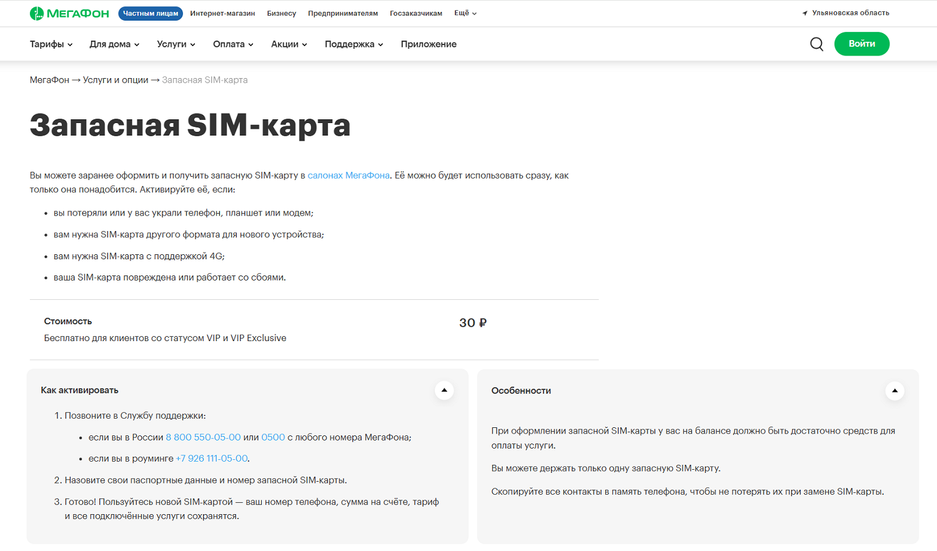
Task: Go to МегаФон breadcrumb
Action: [49, 80]
